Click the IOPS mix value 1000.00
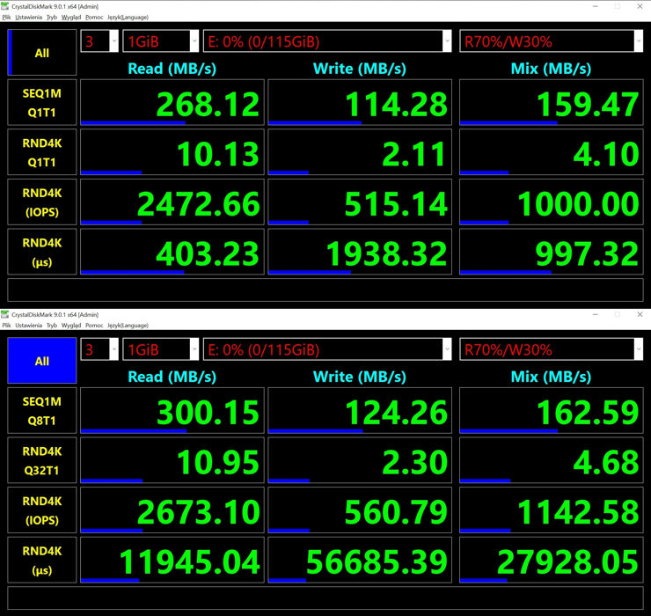The width and height of the screenshot is (651, 616). pyautogui.click(x=552, y=202)
